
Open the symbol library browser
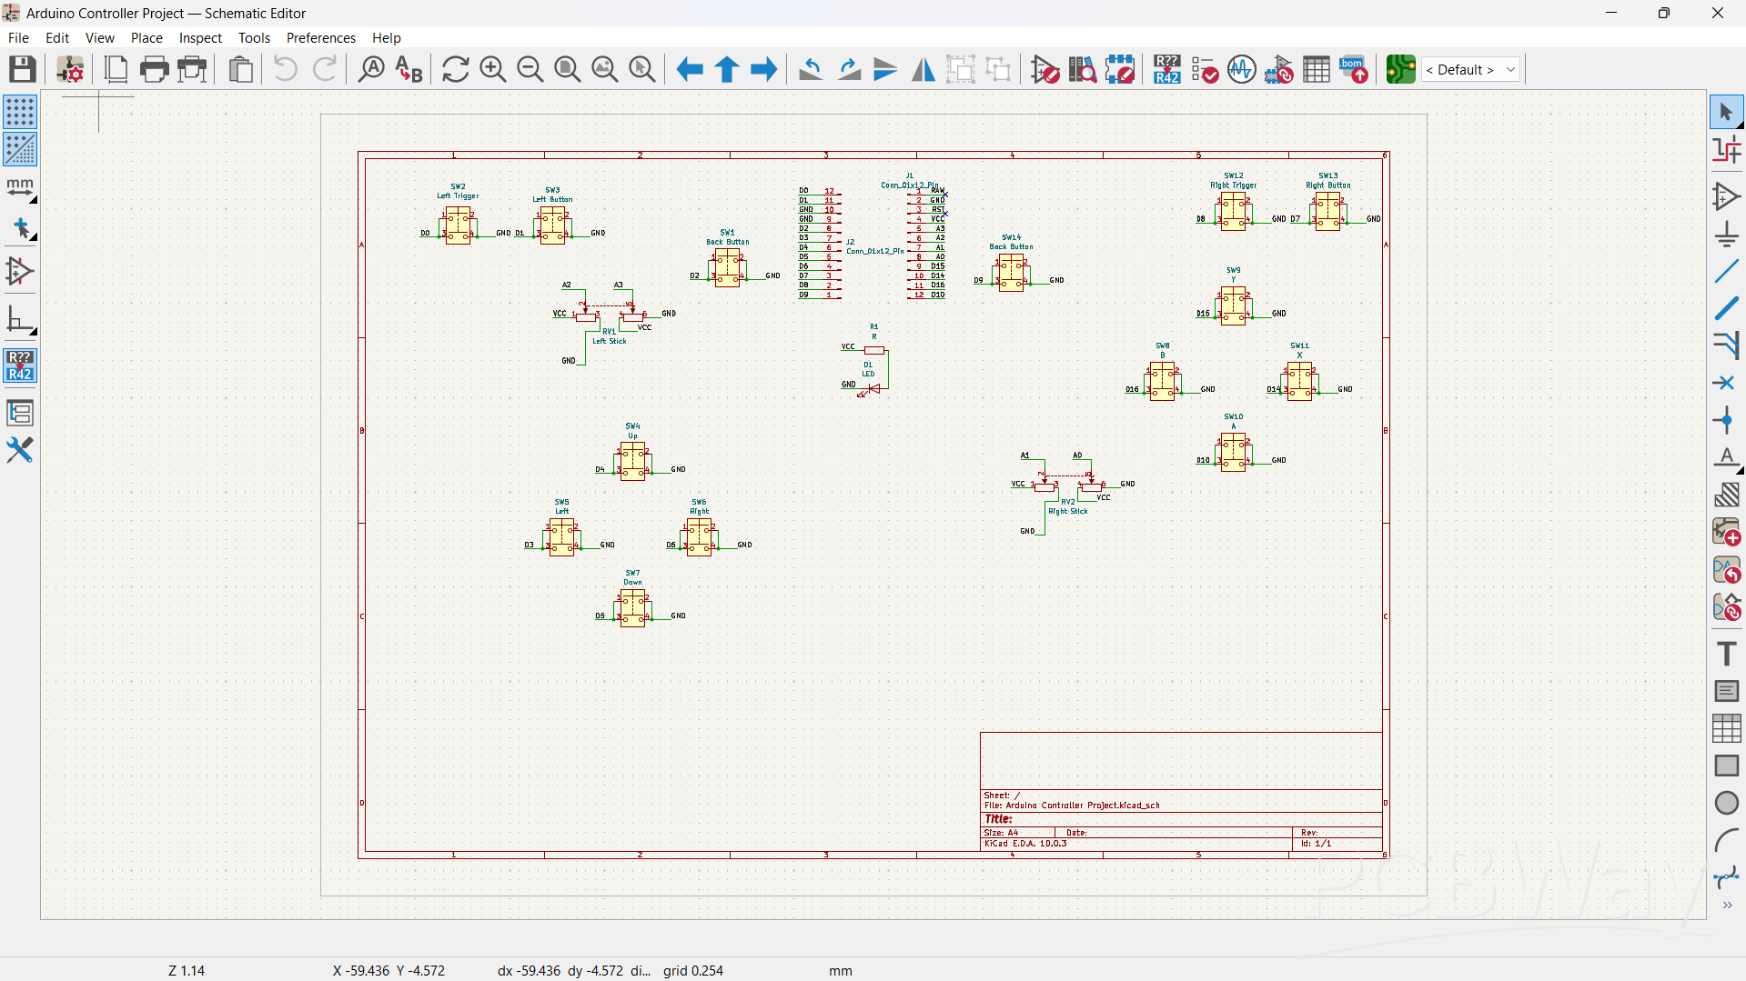pyautogui.click(x=1082, y=69)
